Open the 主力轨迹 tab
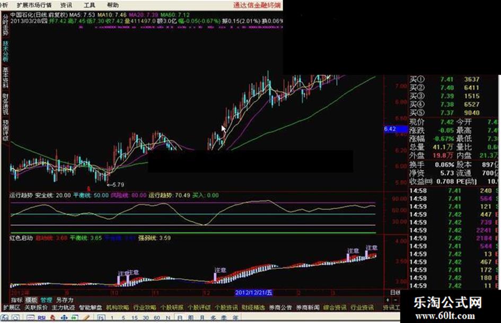The height and width of the screenshot is (323, 501). [63, 308]
